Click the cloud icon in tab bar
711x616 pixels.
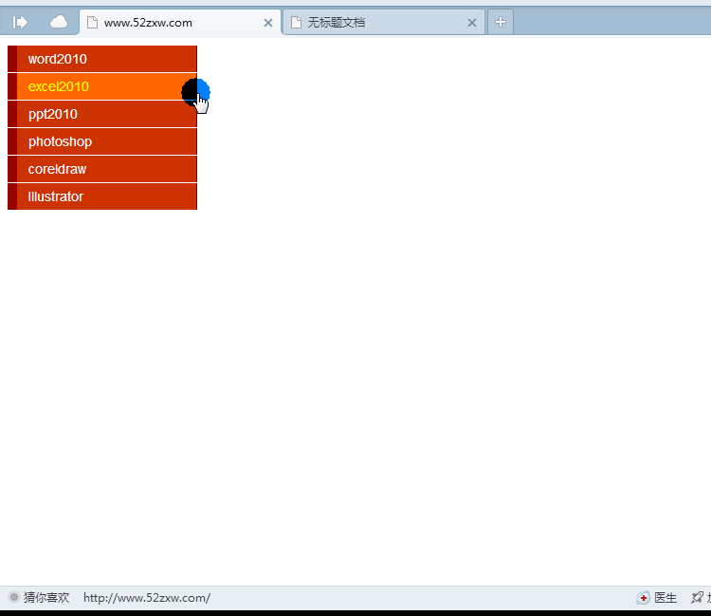tap(59, 22)
